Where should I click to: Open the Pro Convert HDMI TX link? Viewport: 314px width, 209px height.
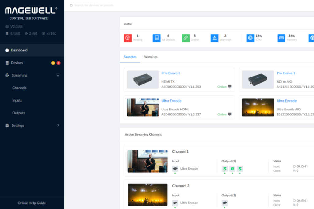click(x=170, y=73)
